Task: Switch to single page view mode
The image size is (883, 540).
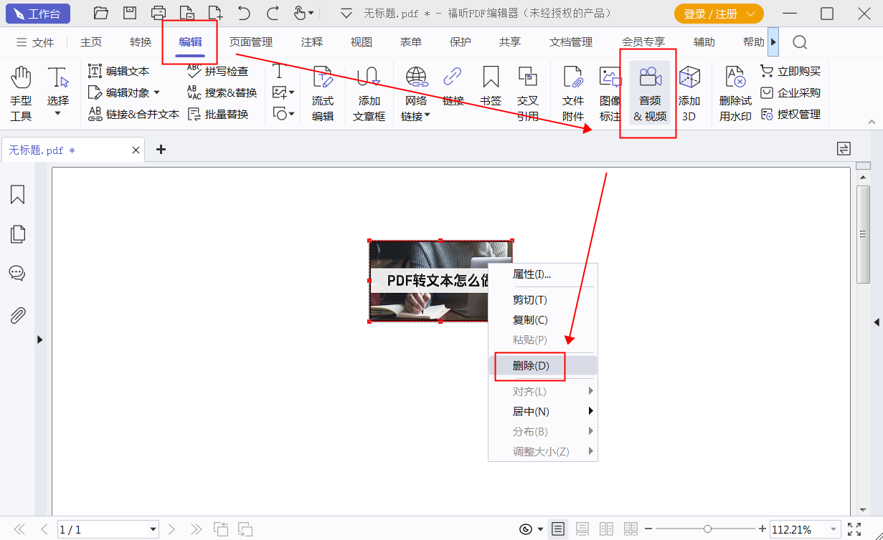Action: coord(558,529)
